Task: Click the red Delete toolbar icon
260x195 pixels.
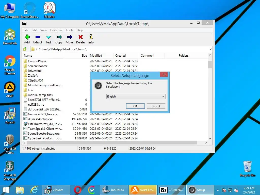Action: [x=80, y=39]
